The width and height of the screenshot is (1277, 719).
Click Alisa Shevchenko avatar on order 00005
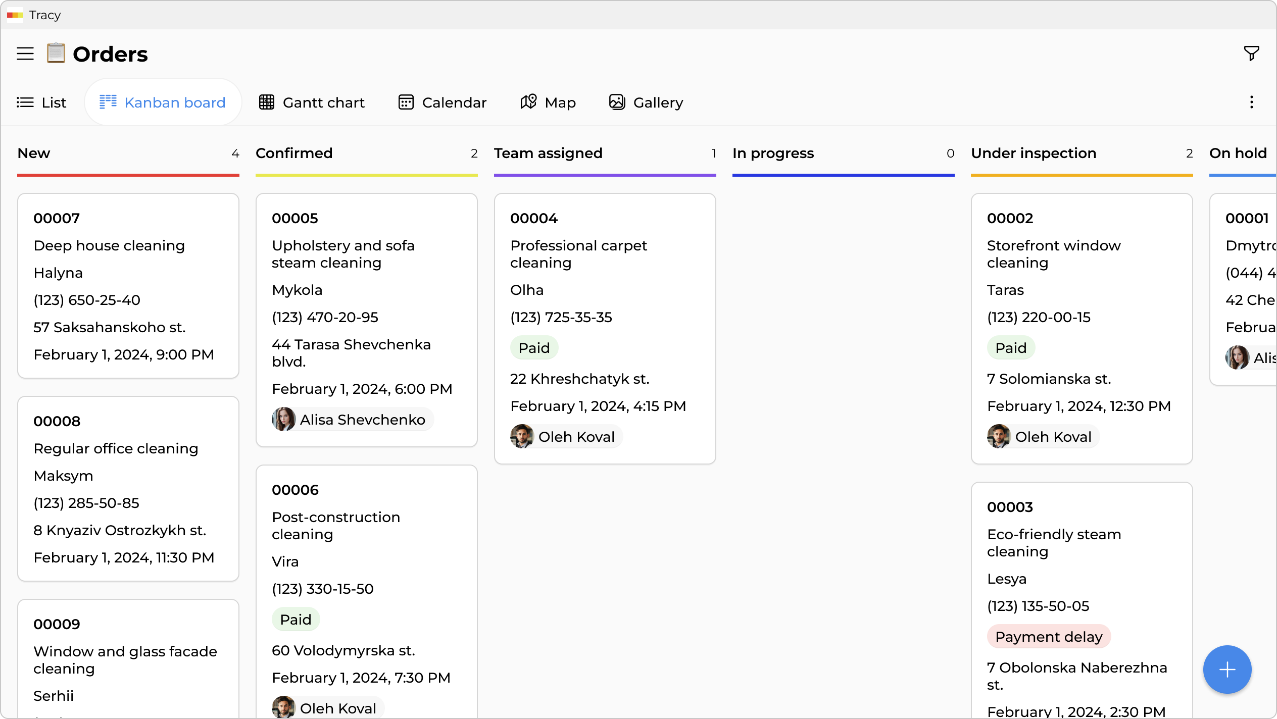click(x=284, y=420)
